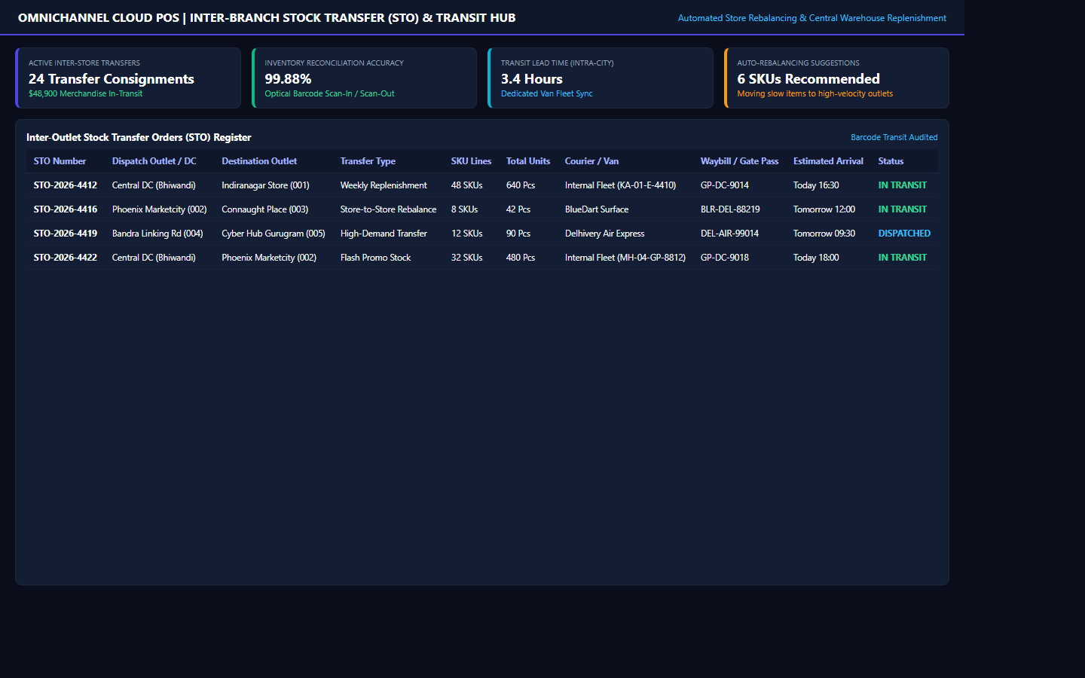Click the Transfer Type column header

368,161
